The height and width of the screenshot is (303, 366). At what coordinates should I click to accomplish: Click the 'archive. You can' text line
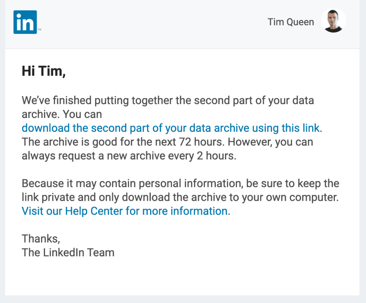pos(61,114)
